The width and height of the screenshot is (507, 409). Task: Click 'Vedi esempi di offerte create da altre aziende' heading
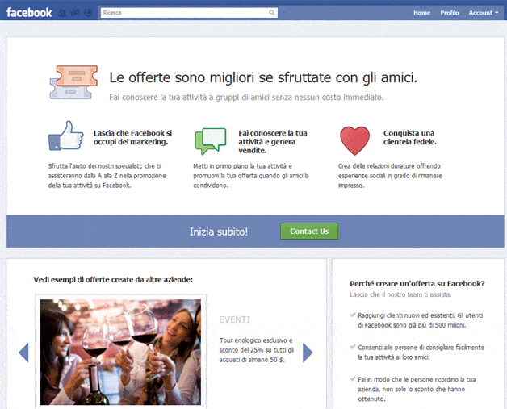coord(113,279)
